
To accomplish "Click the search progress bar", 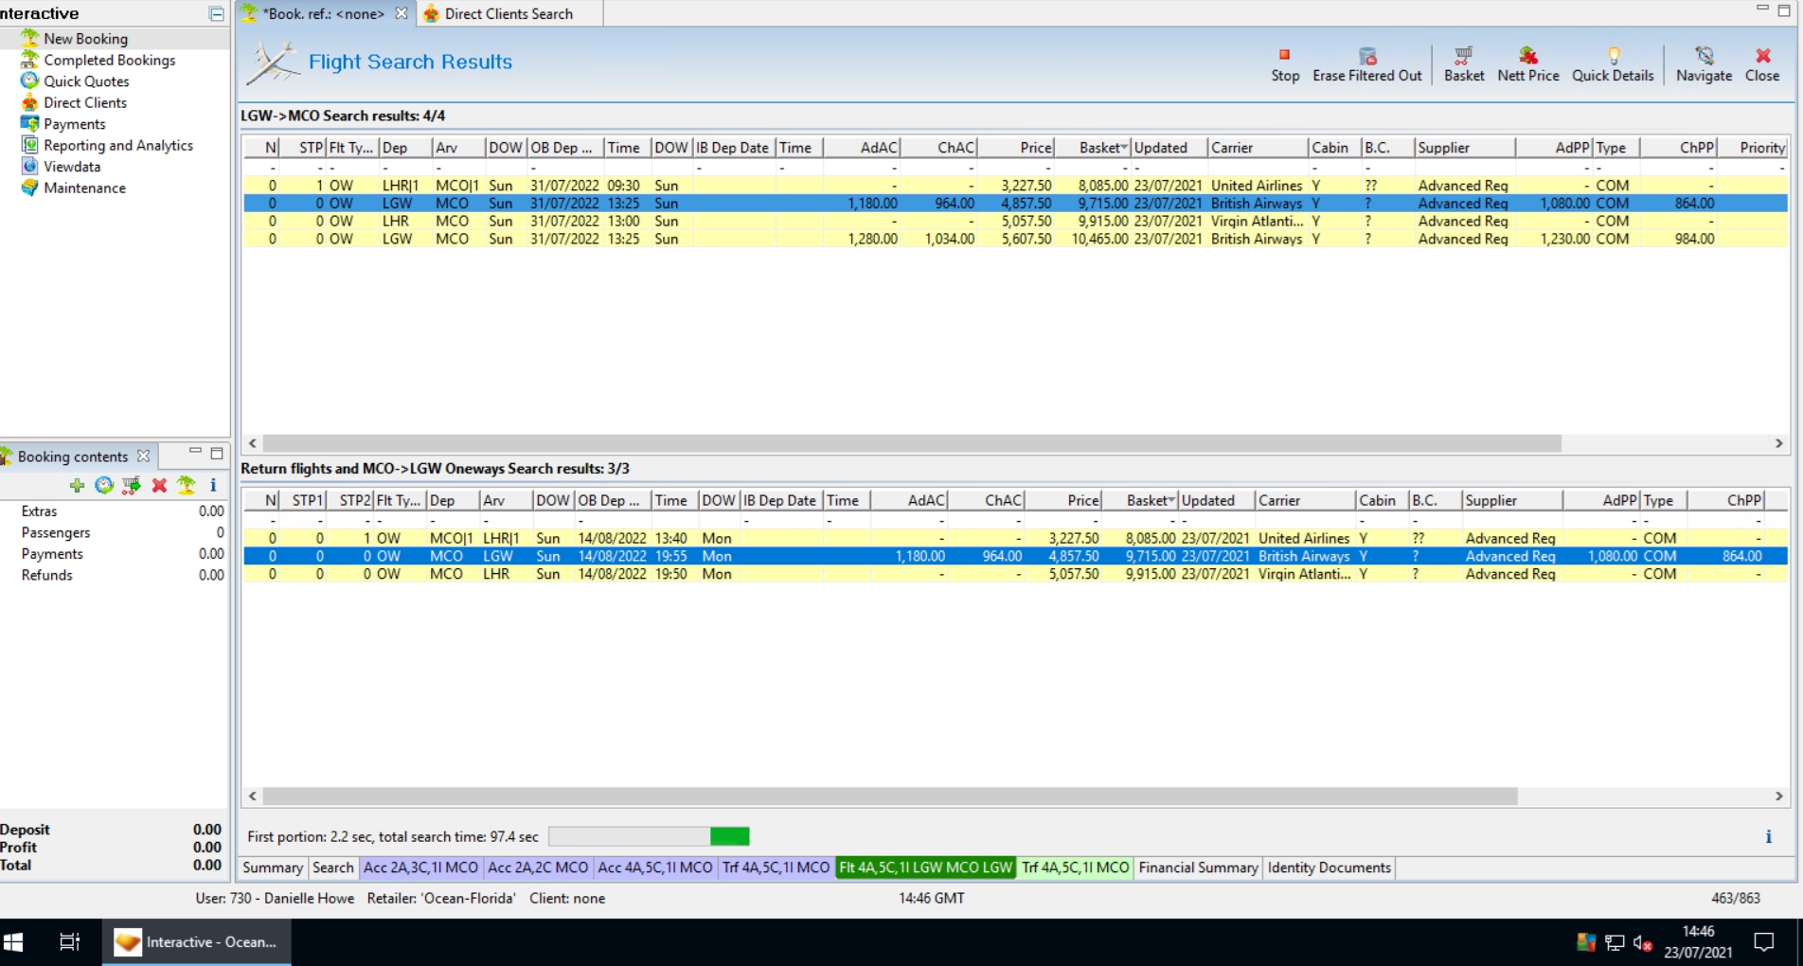I will [649, 836].
